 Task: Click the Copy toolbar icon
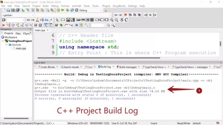click(38, 10)
